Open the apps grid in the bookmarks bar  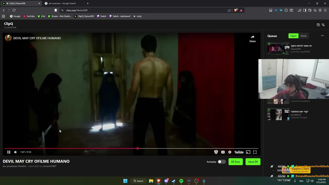point(3,16)
